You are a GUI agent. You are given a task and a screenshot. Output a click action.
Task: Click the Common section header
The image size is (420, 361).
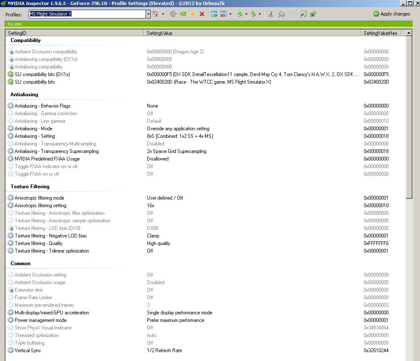click(x=20, y=264)
